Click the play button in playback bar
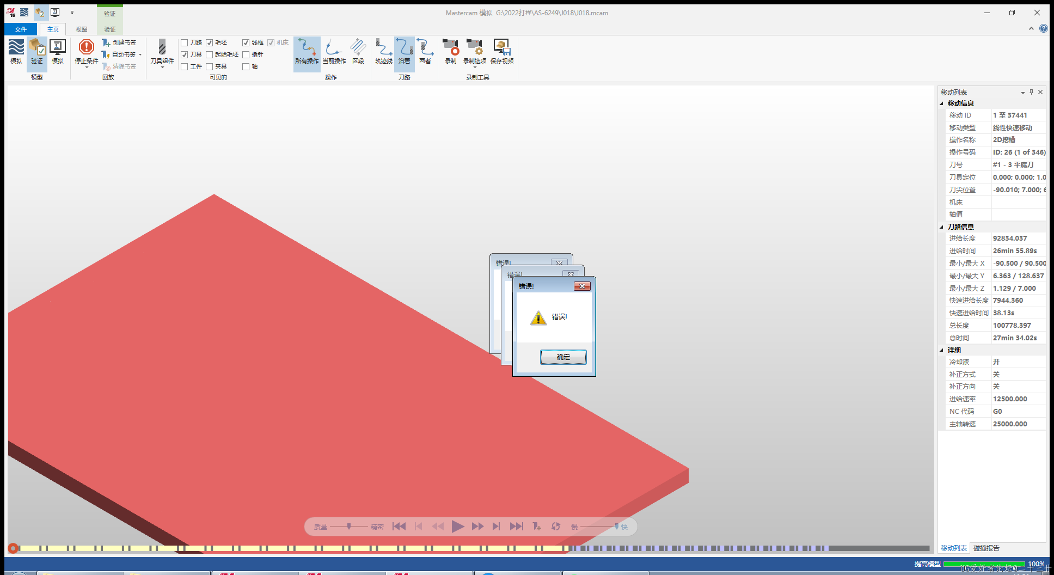This screenshot has width=1054, height=575. click(458, 526)
